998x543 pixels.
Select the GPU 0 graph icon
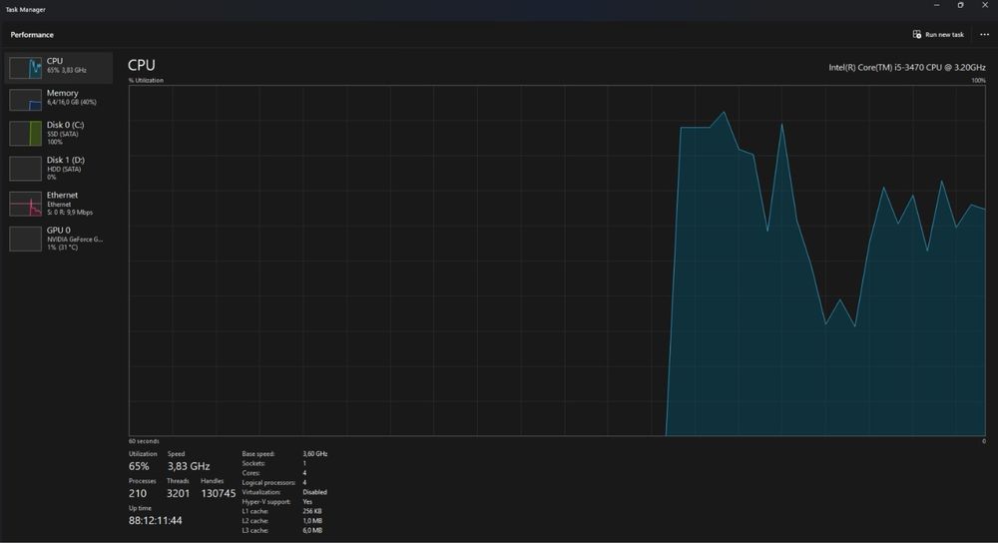(26, 239)
